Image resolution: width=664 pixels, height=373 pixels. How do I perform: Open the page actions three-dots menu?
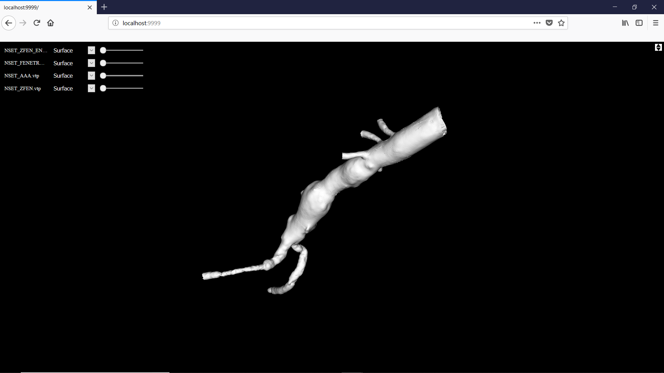pos(537,23)
